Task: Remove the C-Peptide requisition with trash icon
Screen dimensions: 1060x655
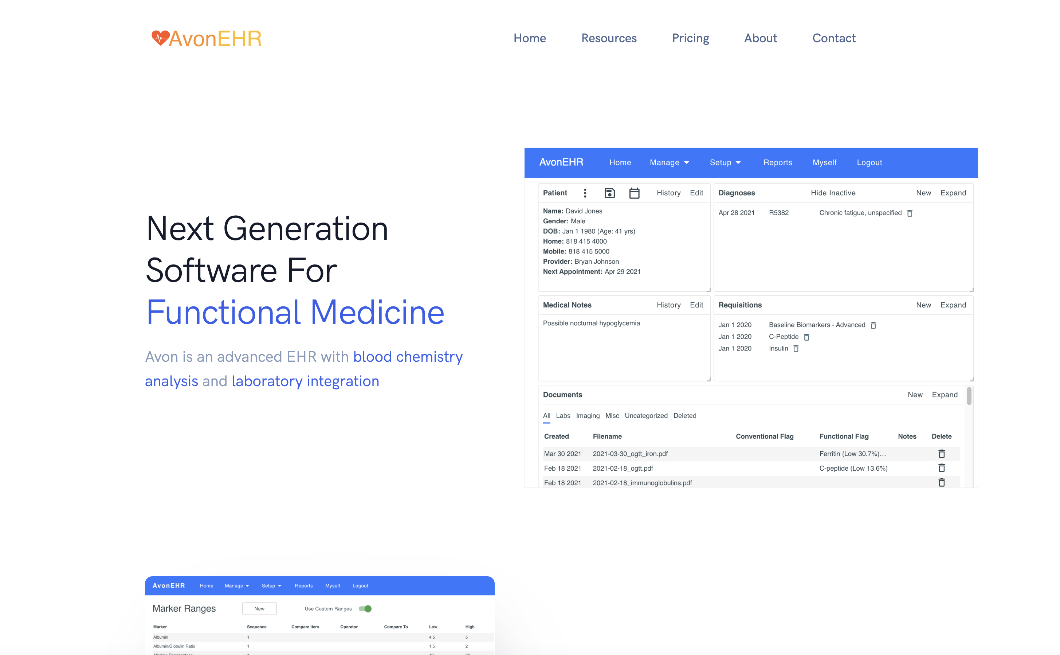Action: click(x=806, y=337)
